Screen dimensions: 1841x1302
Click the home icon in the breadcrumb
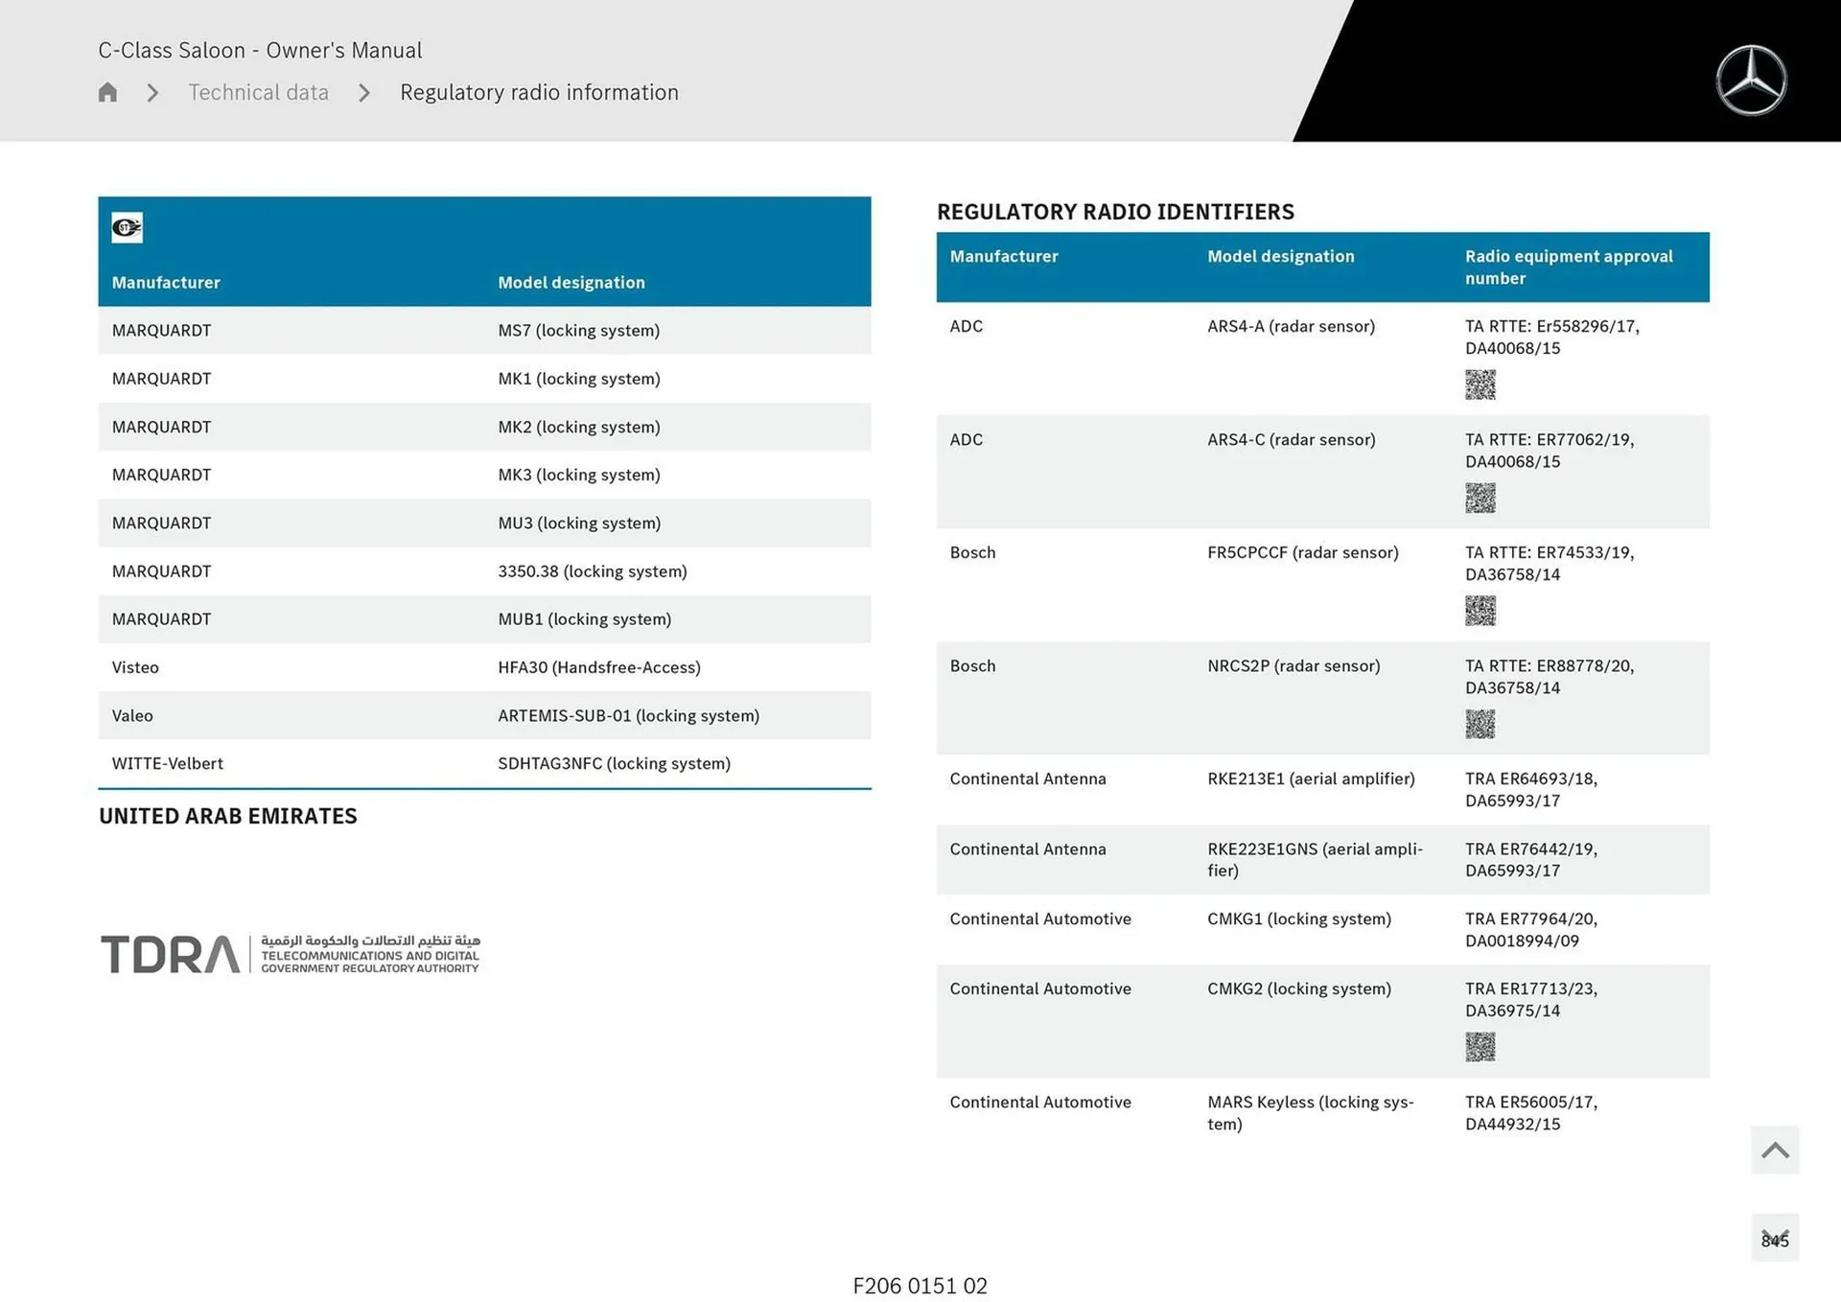click(x=106, y=92)
